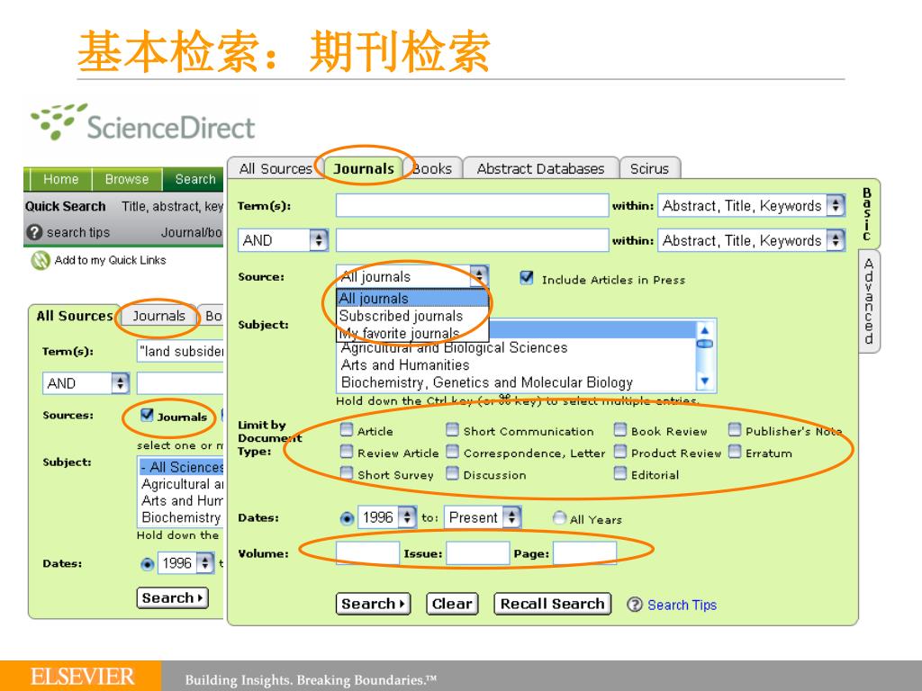Tick the Discussion checkbox
The image size is (922, 691).
pos(452,473)
